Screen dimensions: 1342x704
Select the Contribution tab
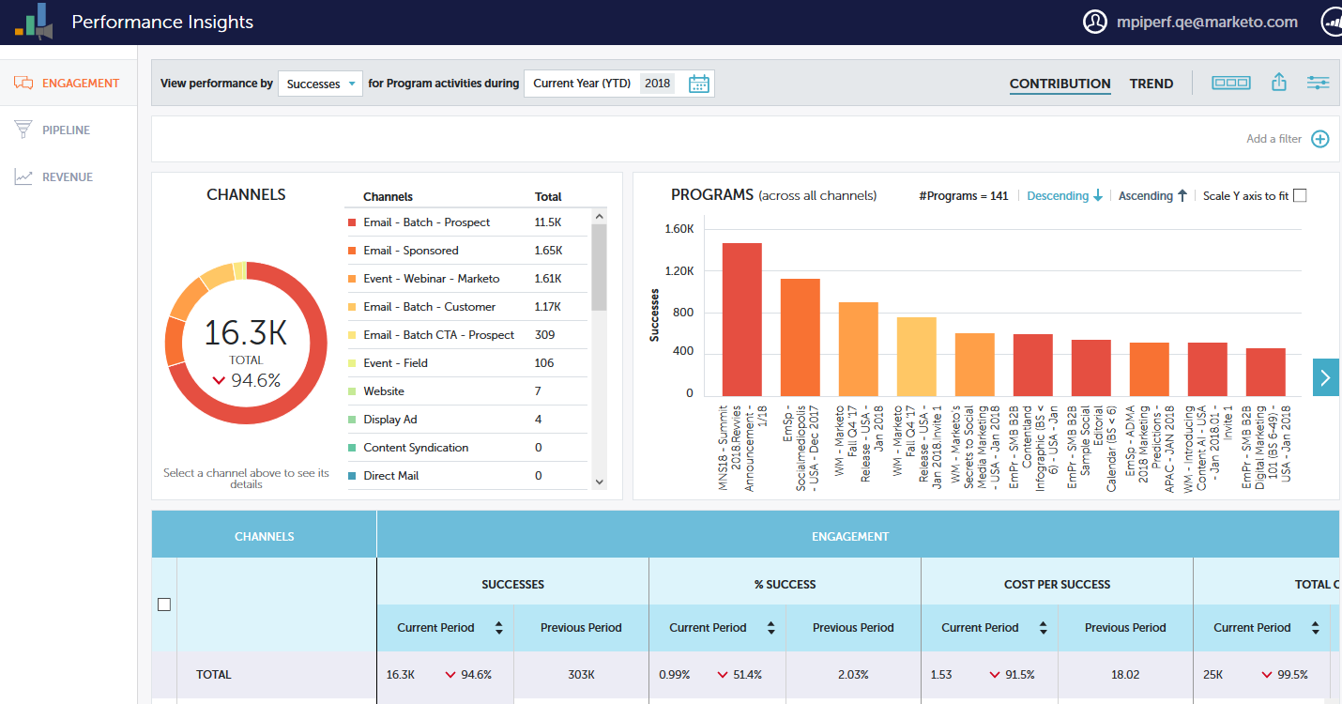[1060, 84]
